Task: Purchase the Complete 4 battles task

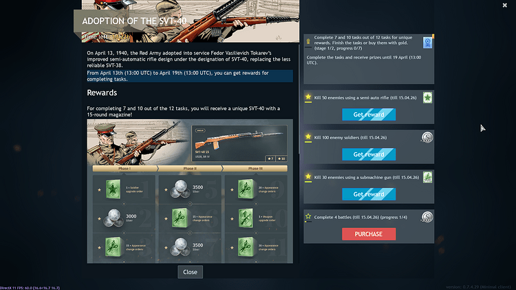Action: (x=369, y=234)
